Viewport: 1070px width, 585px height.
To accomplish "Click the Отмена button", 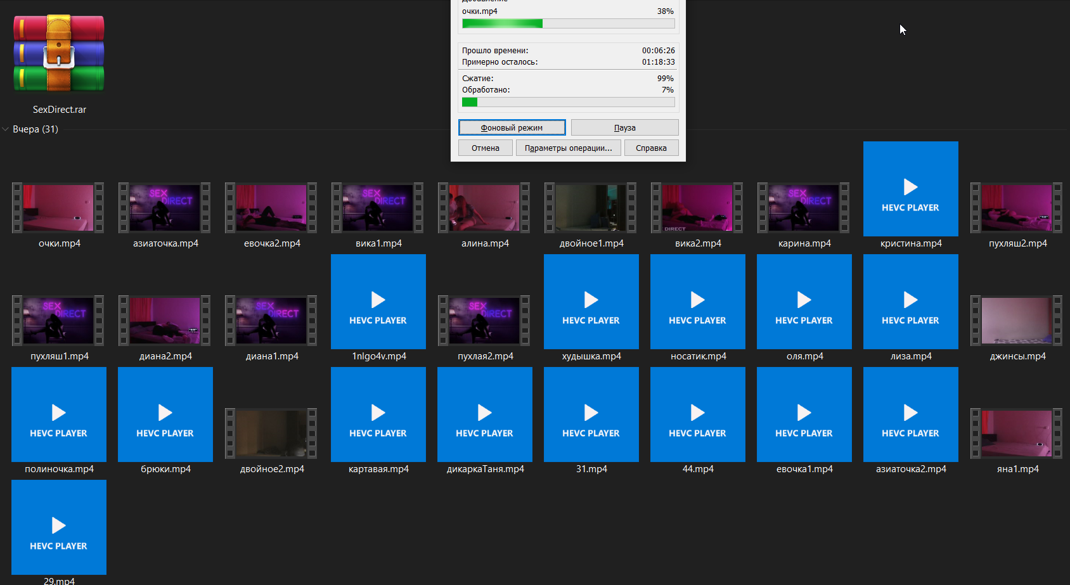I will coord(485,148).
